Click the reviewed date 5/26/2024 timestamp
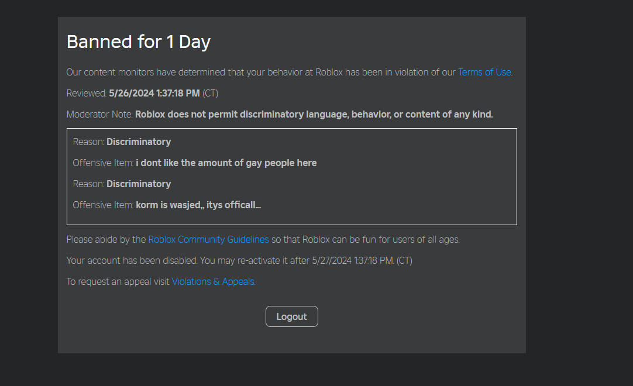633x386 pixels. click(154, 94)
